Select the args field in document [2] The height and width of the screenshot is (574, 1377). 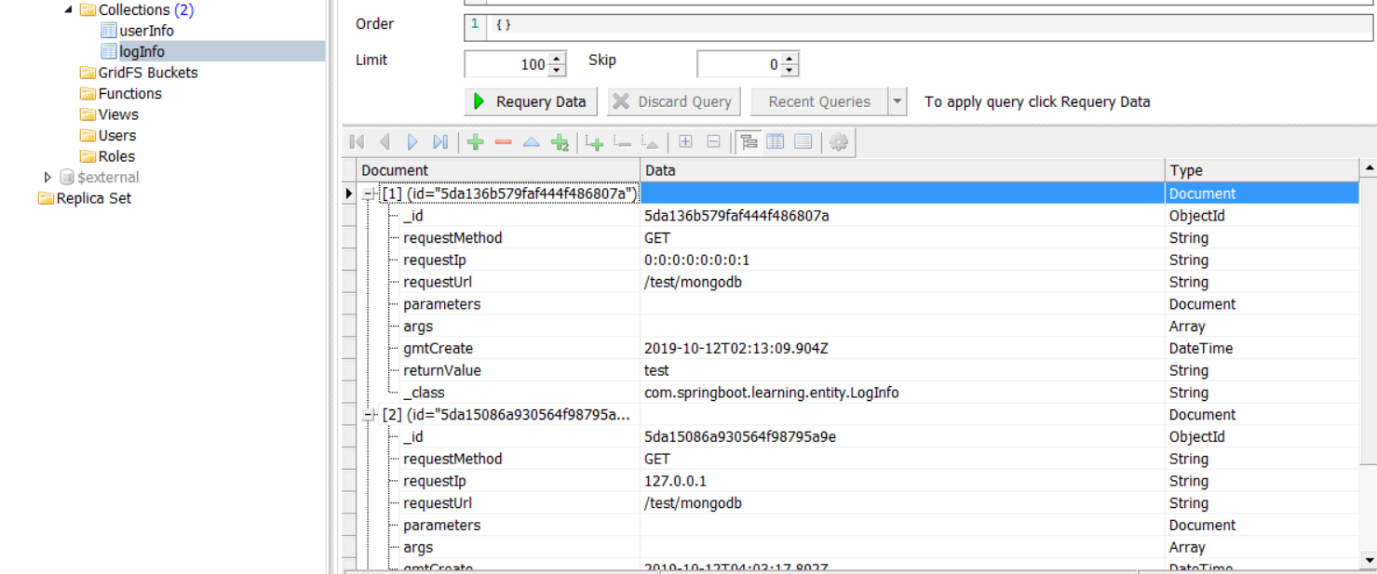(x=418, y=547)
